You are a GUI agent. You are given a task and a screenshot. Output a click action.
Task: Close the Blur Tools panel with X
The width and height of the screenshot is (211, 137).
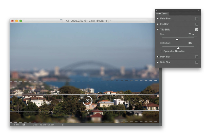157,10
